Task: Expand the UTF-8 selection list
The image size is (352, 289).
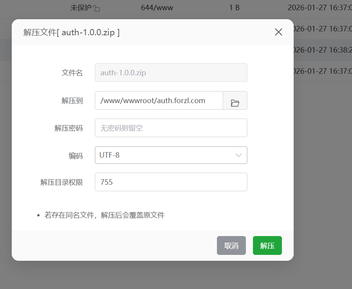Action: [x=171, y=155]
